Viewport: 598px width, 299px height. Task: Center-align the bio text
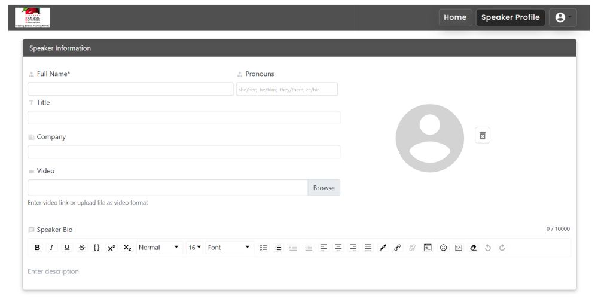pos(338,248)
